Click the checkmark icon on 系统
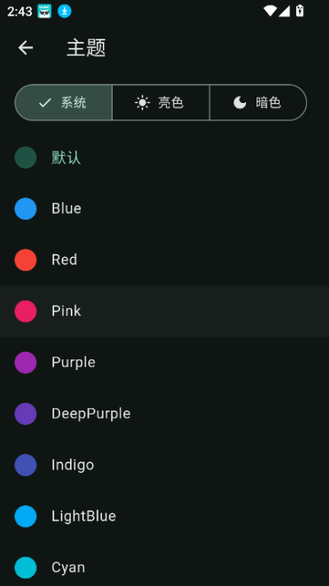The image size is (329, 586). click(45, 103)
